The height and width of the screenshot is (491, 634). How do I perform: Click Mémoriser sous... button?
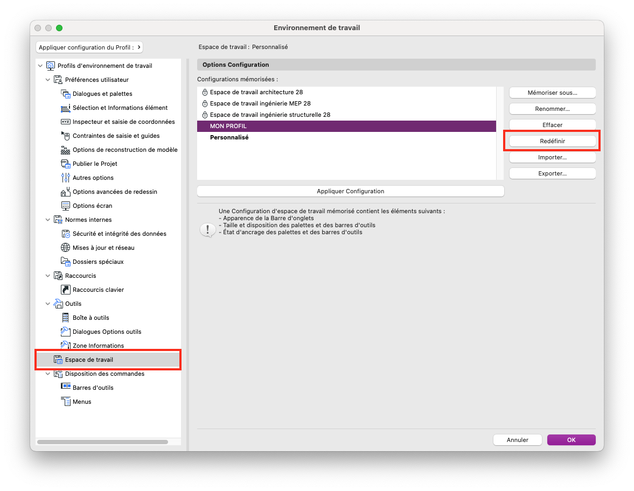click(x=552, y=93)
